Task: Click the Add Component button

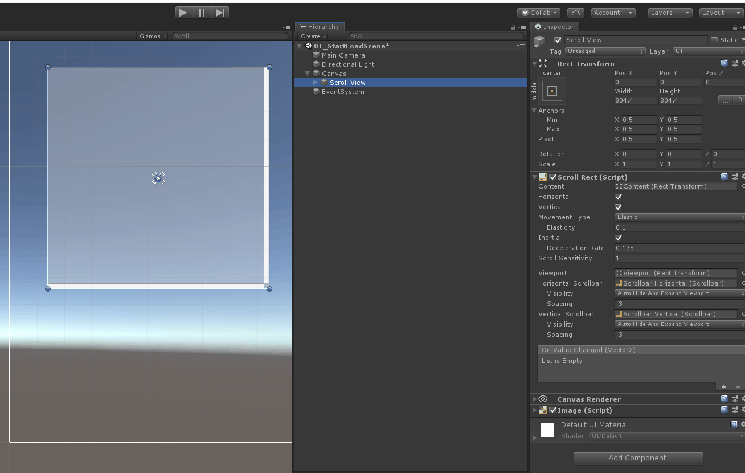Action: 637,458
